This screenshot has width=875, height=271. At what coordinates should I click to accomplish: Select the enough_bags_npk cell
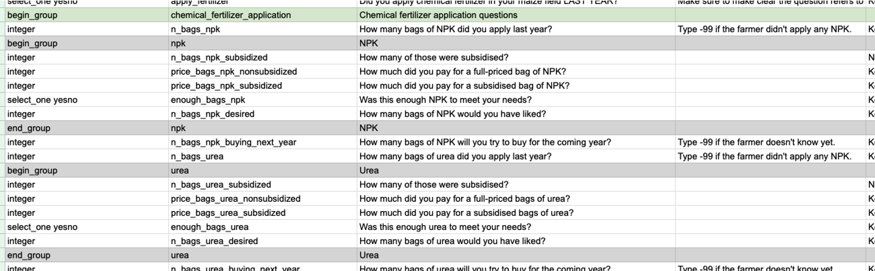click(x=208, y=100)
